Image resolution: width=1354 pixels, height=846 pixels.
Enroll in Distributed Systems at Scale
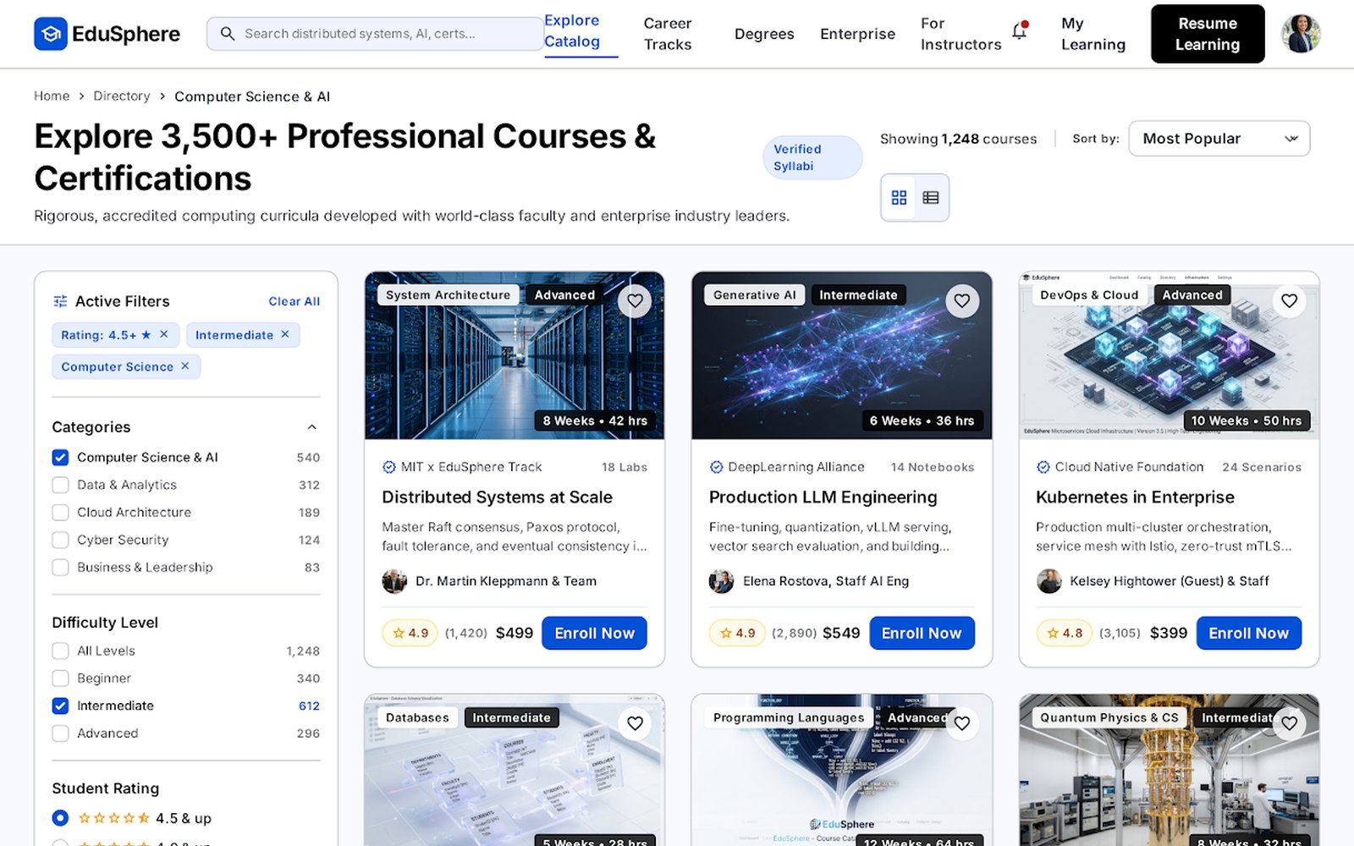click(594, 633)
